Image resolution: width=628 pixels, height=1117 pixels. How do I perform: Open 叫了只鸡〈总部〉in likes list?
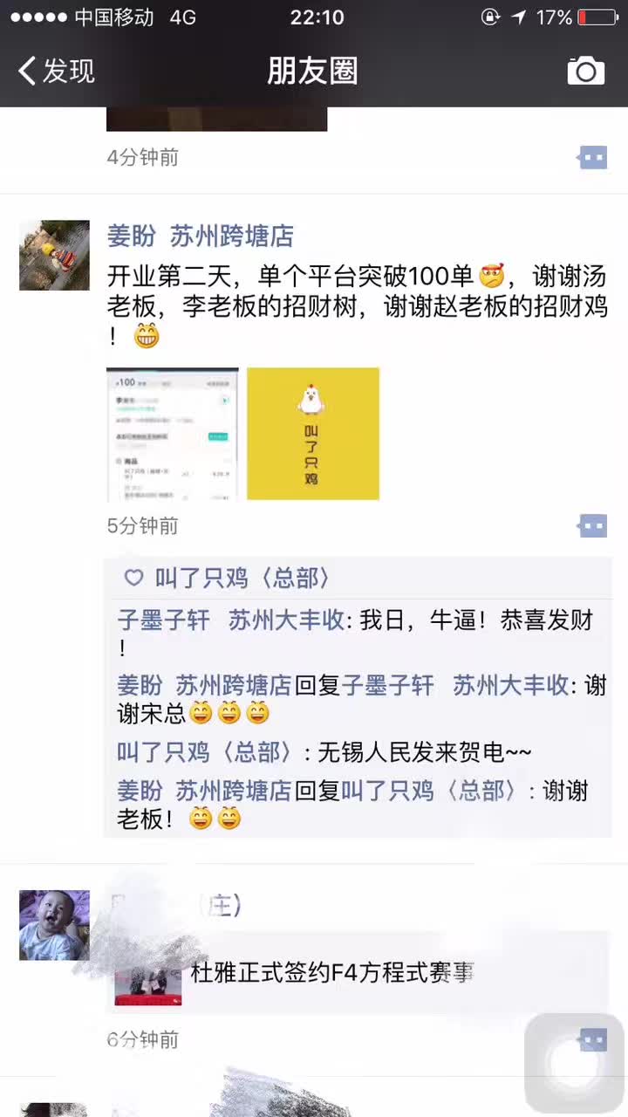pos(242,578)
